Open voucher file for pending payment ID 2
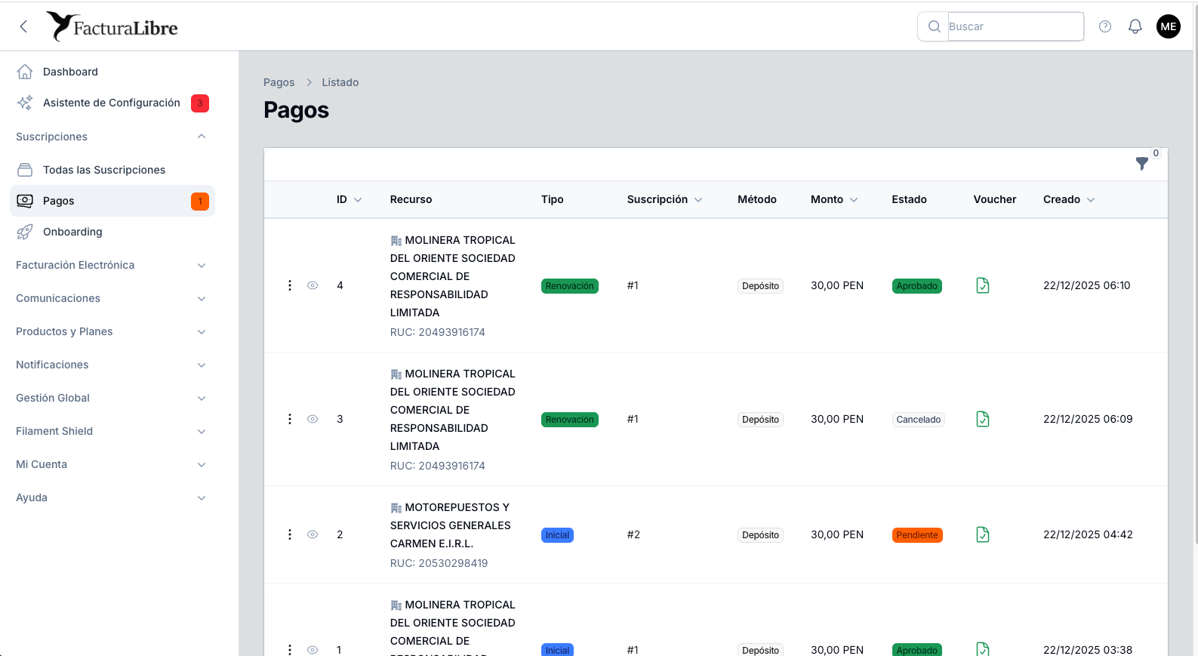 coord(982,534)
